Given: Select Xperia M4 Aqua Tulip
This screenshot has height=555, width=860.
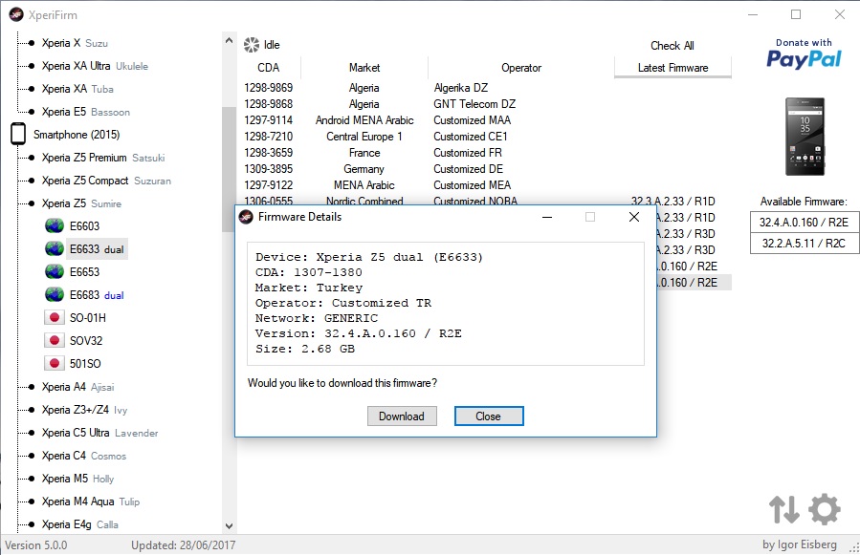Looking at the screenshot, I should [x=91, y=502].
